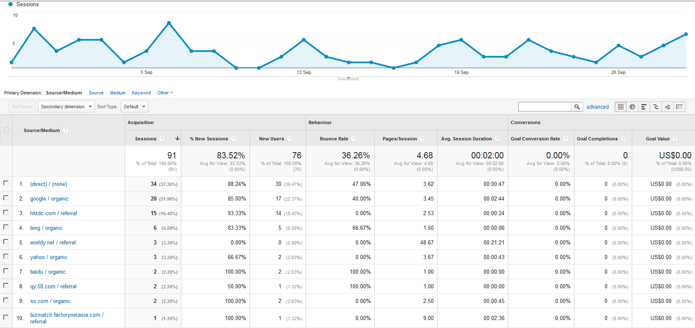This screenshot has width=695, height=328.
Task: Check the baidu / organic row checkbox
Action: coord(6,271)
